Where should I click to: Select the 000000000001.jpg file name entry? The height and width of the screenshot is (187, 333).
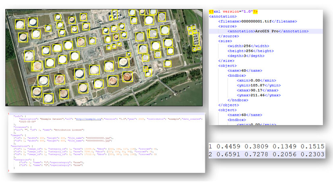point(98,141)
